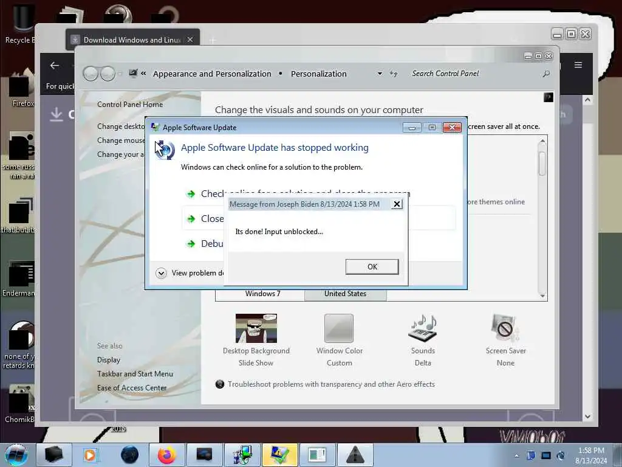Click the themes list scrollbar up arrow
Screen dimensions: 622x467
(542, 141)
